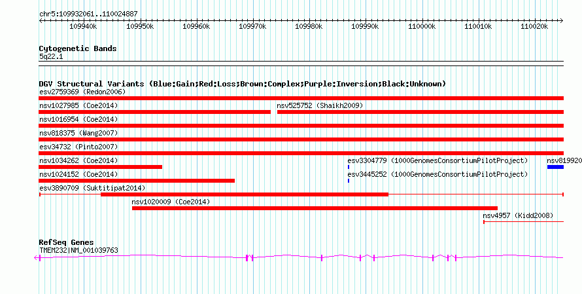
Task: Click the nsv819920 label at right edge
Action: coord(564,160)
